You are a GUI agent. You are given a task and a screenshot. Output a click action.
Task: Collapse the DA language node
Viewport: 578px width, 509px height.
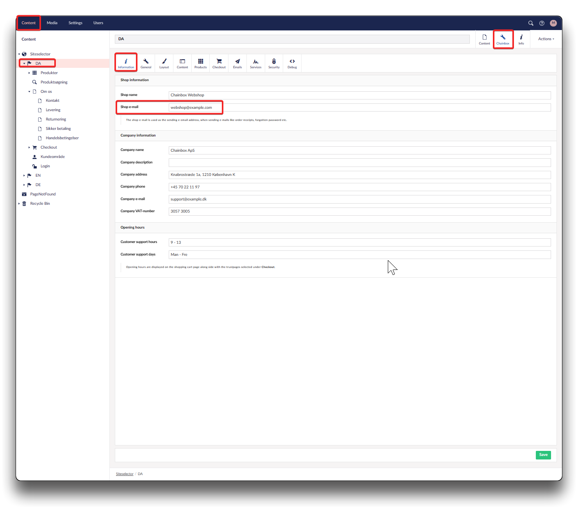click(x=24, y=64)
